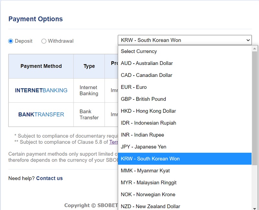Pick GBP - British Pound option

[185, 99]
